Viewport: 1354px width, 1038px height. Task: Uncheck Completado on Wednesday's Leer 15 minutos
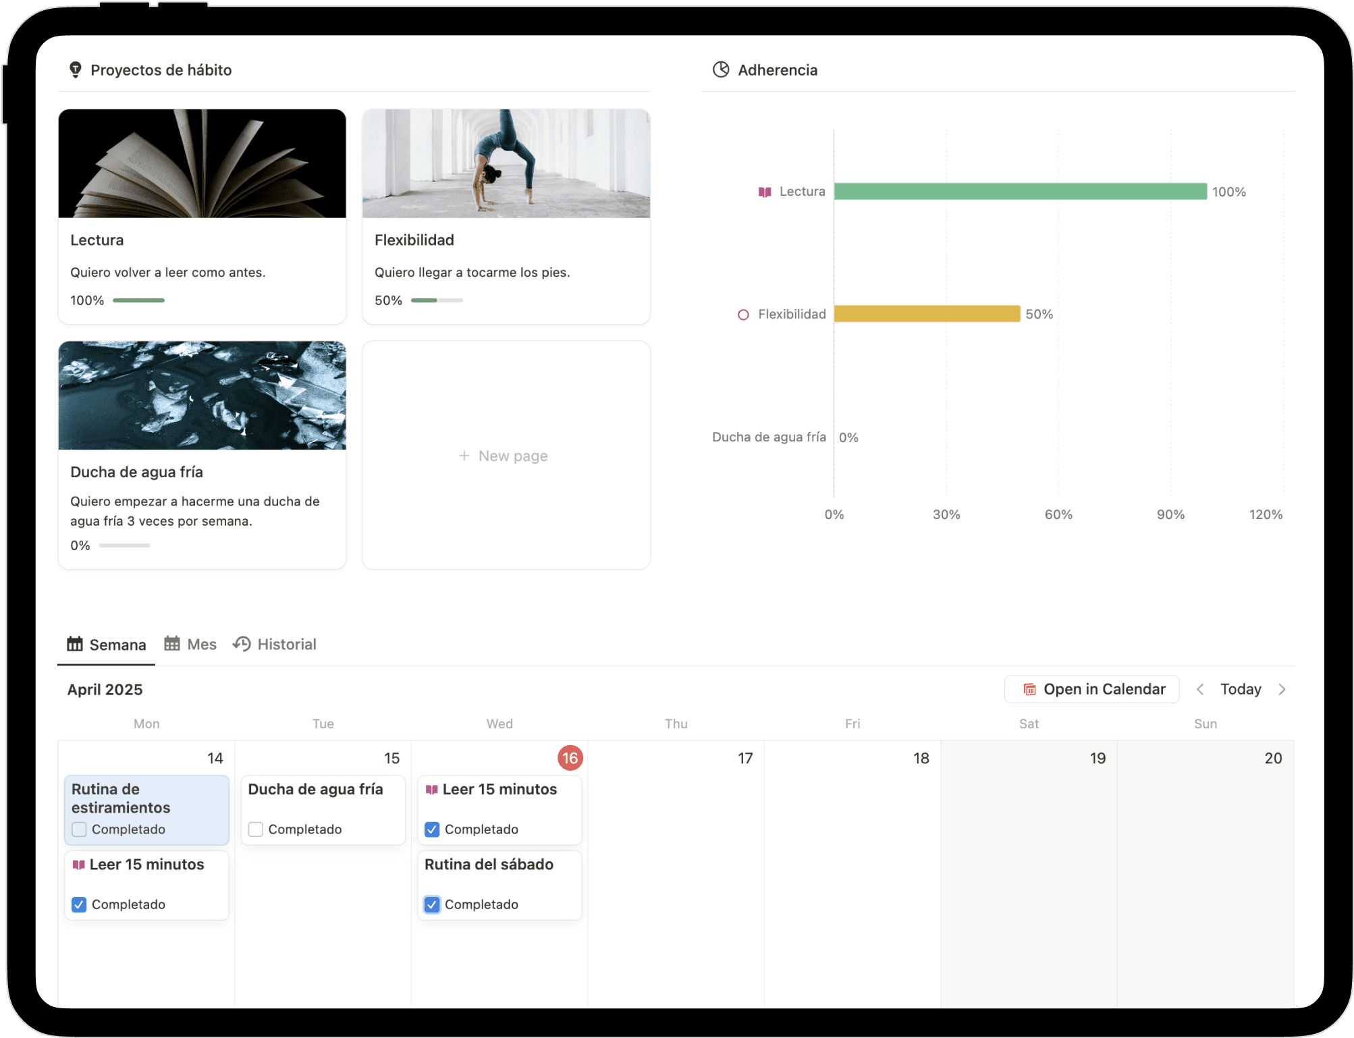(x=432, y=829)
